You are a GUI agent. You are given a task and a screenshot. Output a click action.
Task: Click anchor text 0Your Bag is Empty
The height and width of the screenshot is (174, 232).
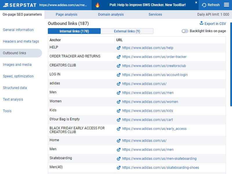coord(64,119)
